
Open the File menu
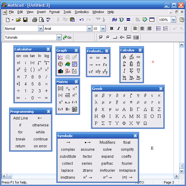point(11,12)
